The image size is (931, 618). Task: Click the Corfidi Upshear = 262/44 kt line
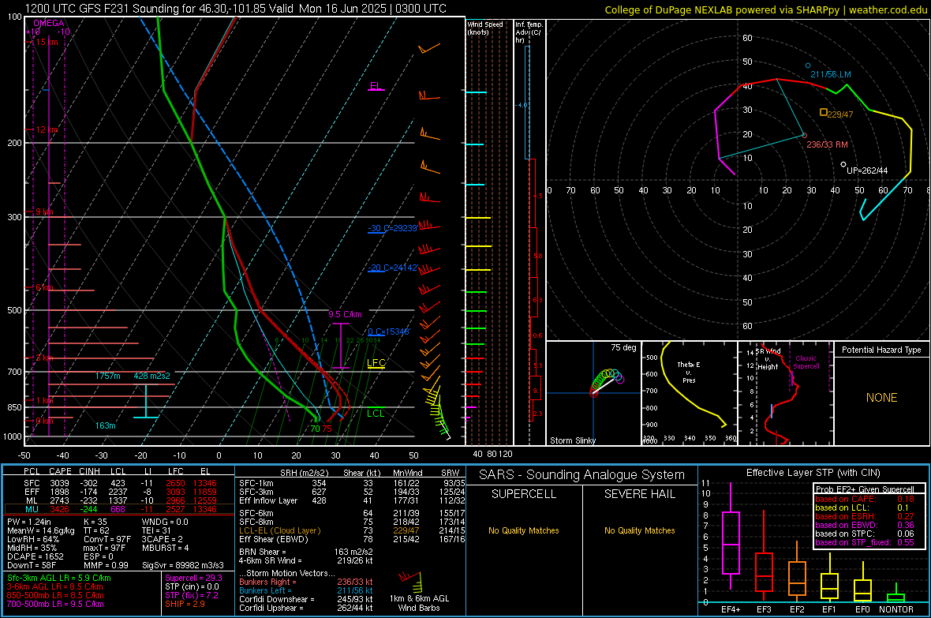[x=306, y=608]
